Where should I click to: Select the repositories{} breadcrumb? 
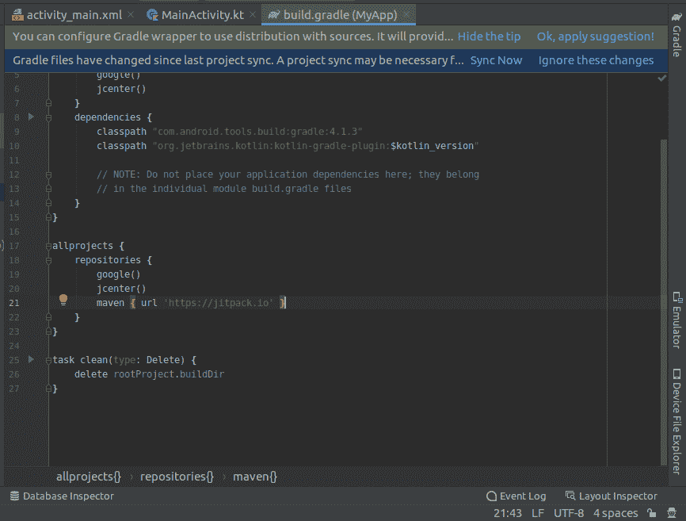[x=177, y=477]
